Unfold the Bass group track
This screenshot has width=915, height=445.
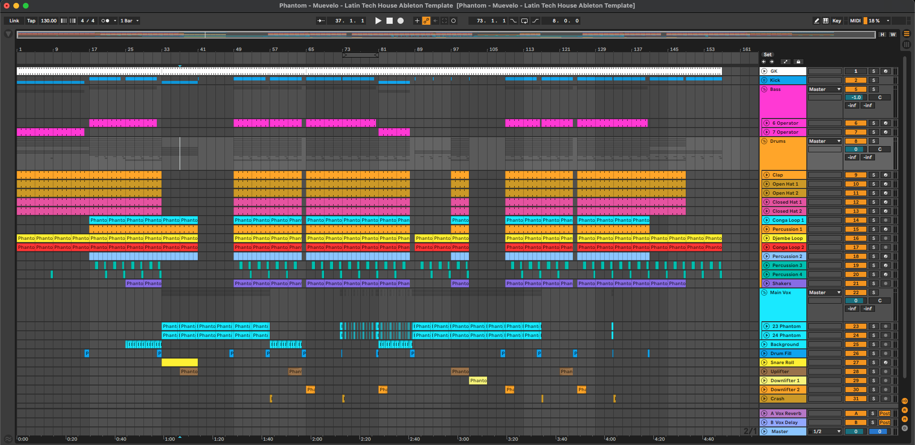(x=764, y=89)
